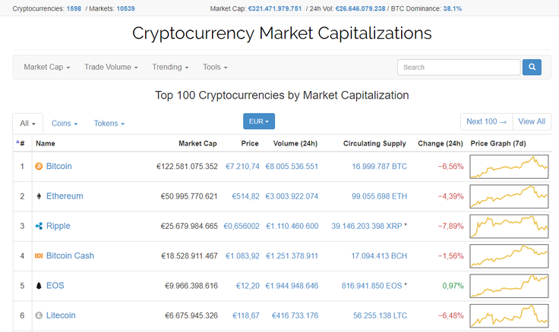Open Ethereum 7d price graph
The height and width of the screenshot is (332, 559).
[x=509, y=196]
